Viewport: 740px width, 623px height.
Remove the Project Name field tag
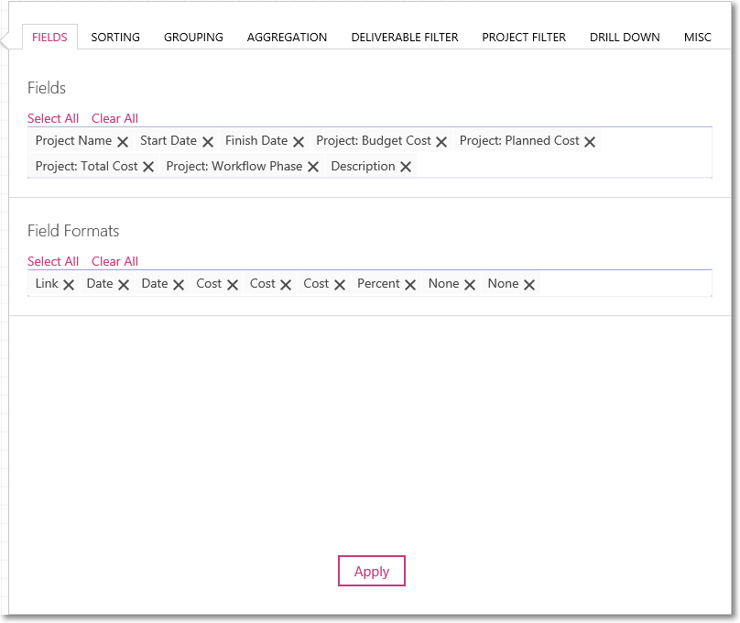point(123,142)
